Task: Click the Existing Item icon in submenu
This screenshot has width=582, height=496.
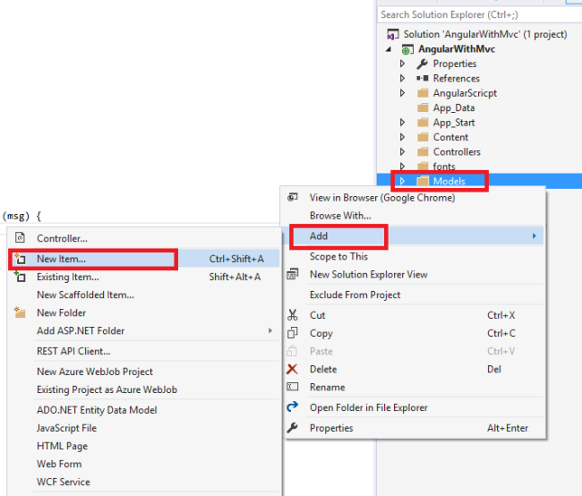Action: 20,277
